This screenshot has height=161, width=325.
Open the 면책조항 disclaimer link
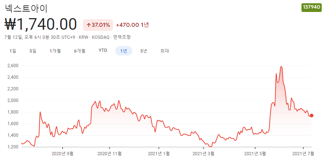click(122, 37)
